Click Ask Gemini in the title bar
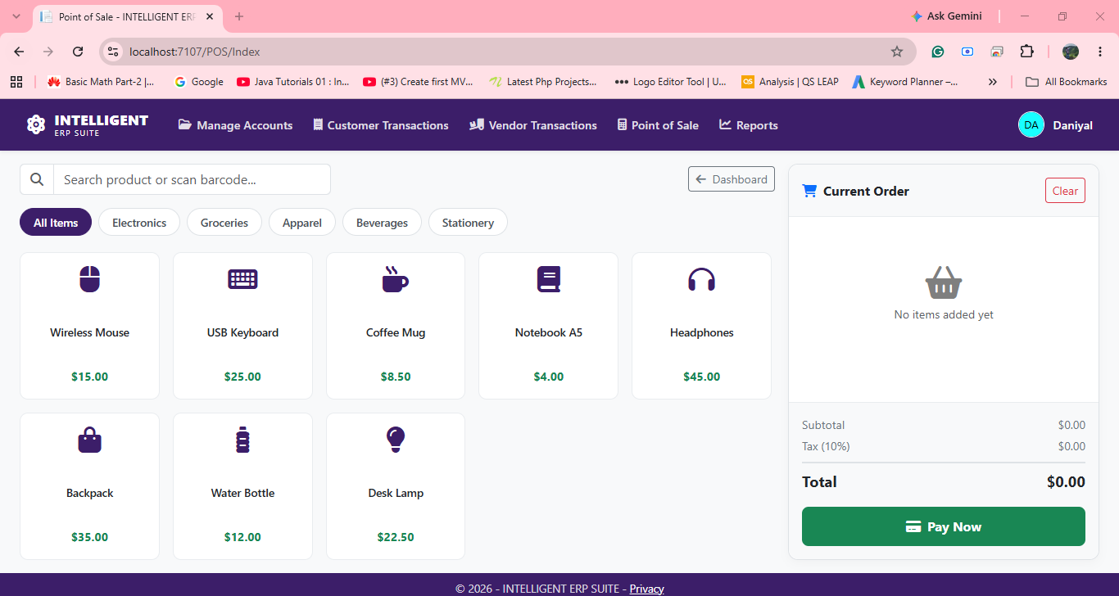Viewport: 1119px width, 596px height. click(x=946, y=16)
